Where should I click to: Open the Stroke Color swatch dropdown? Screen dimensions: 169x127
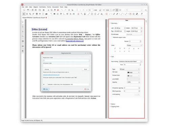tap(133, 76)
